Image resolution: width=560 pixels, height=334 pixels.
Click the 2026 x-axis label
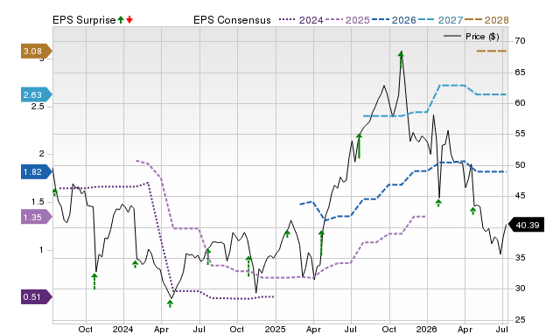click(426, 329)
